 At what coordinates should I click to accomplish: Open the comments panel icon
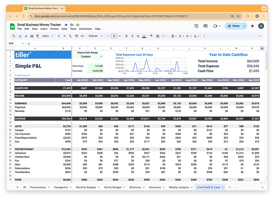point(205,26)
